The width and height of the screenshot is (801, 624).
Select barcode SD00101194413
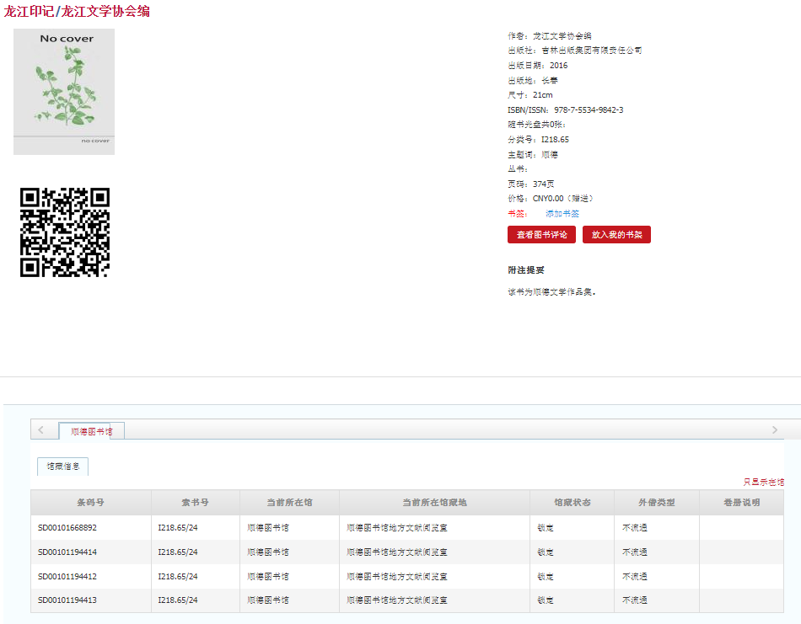pos(67,600)
